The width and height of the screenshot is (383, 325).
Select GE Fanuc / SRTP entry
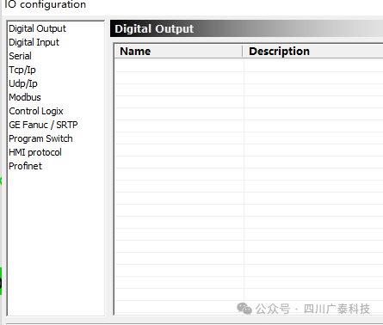(43, 125)
